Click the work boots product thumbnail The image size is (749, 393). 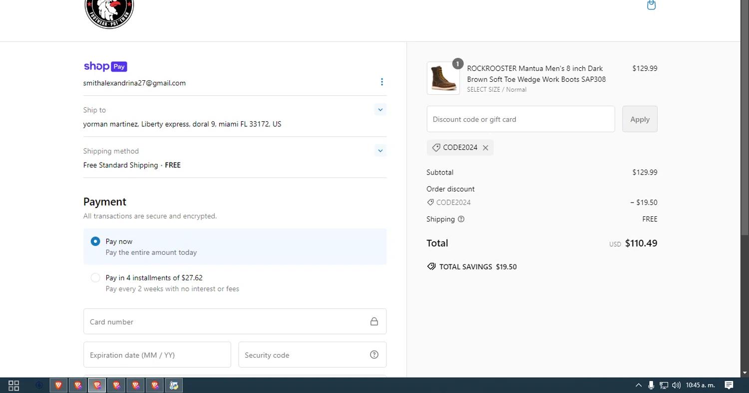(443, 78)
